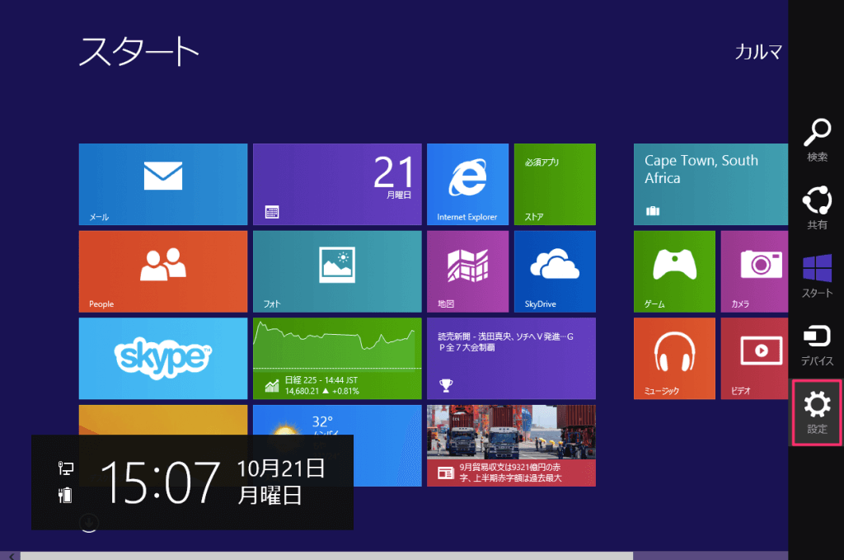Click the 月曜日 weekday text in clock panel
This screenshot has height=560, width=844.
coord(270,496)
